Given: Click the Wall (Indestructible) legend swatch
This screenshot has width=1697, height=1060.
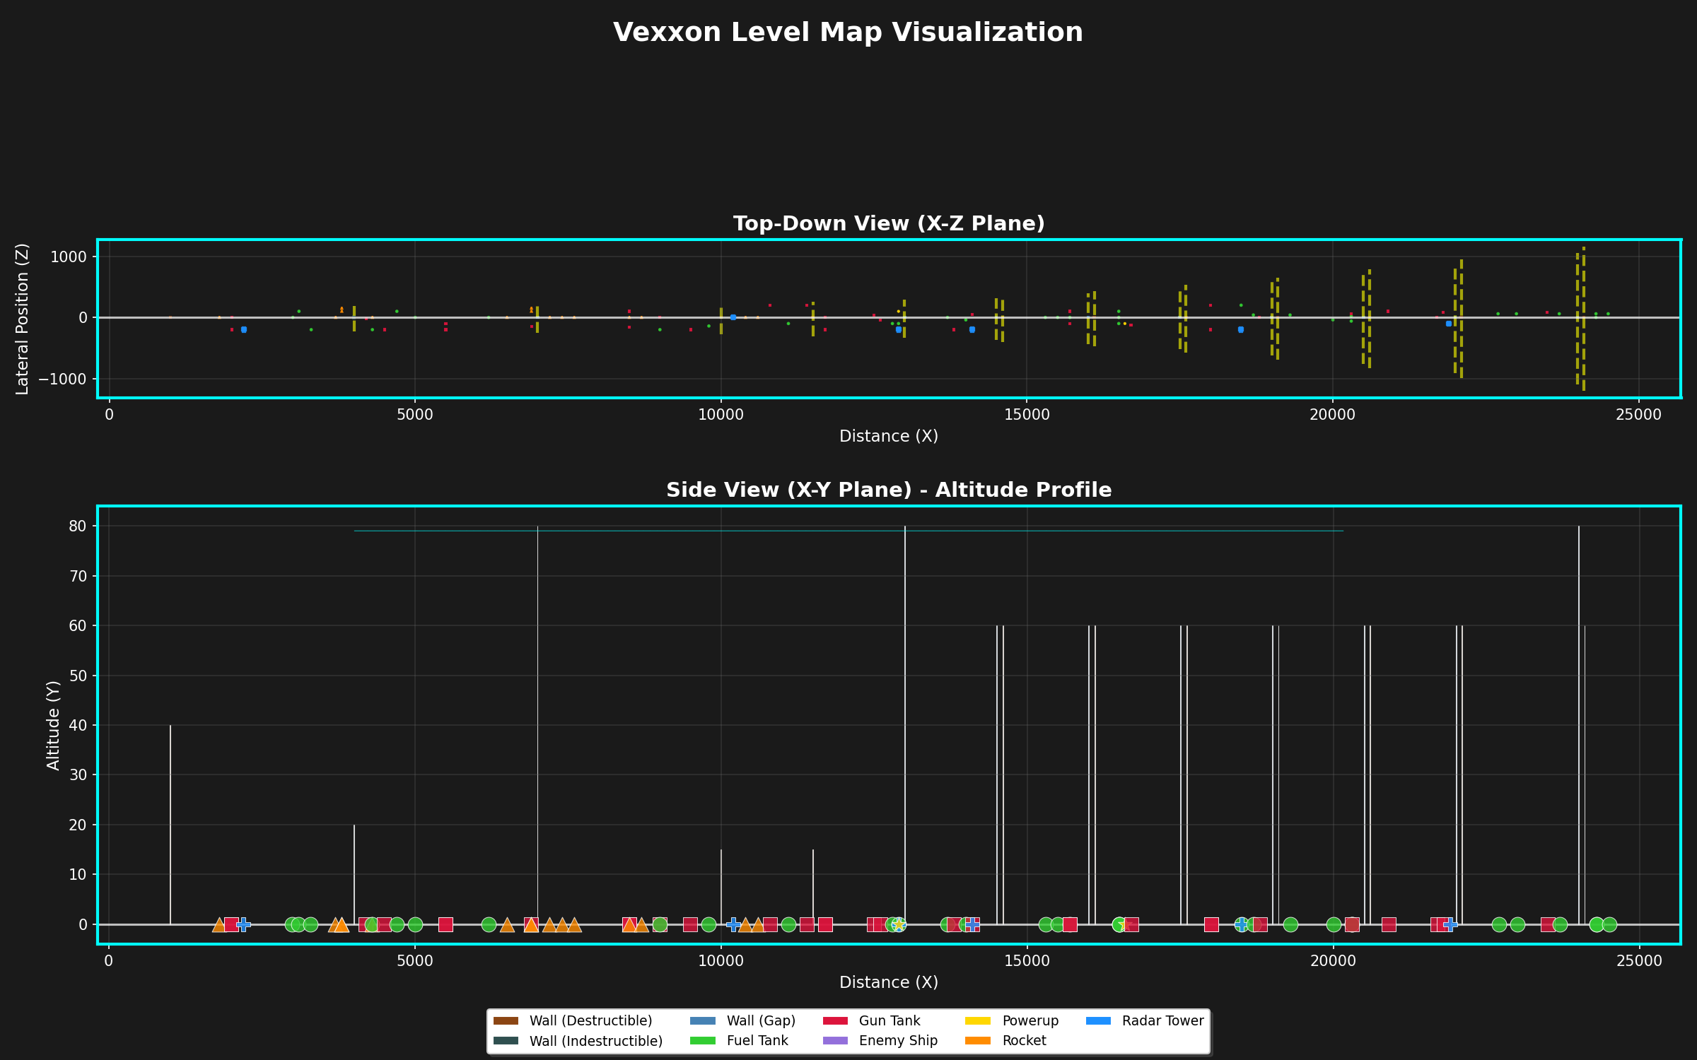Looking at the screenshot, I should pos(506,1041).
